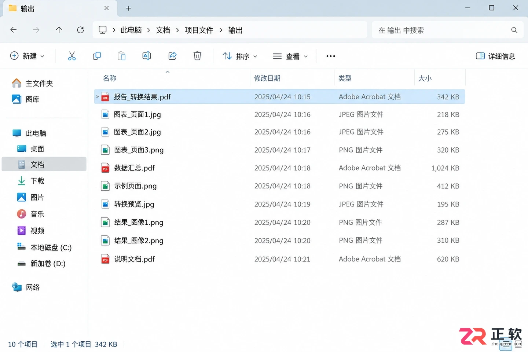
Task: Expand chevron after 文档 in address bar
Action: 177,30
